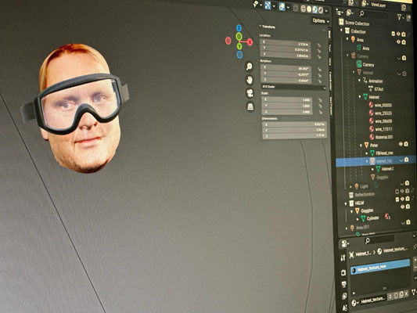
Task: Click the Dimensions Y value field
Action: (x=294, y=130)
